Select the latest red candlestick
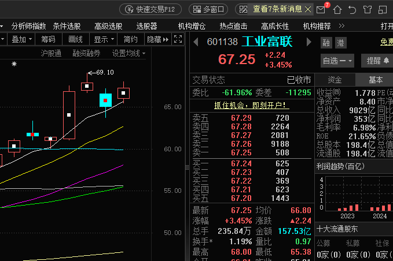Image resolution: width=393 pixels, height=261 pixels. tap(123, 93)
